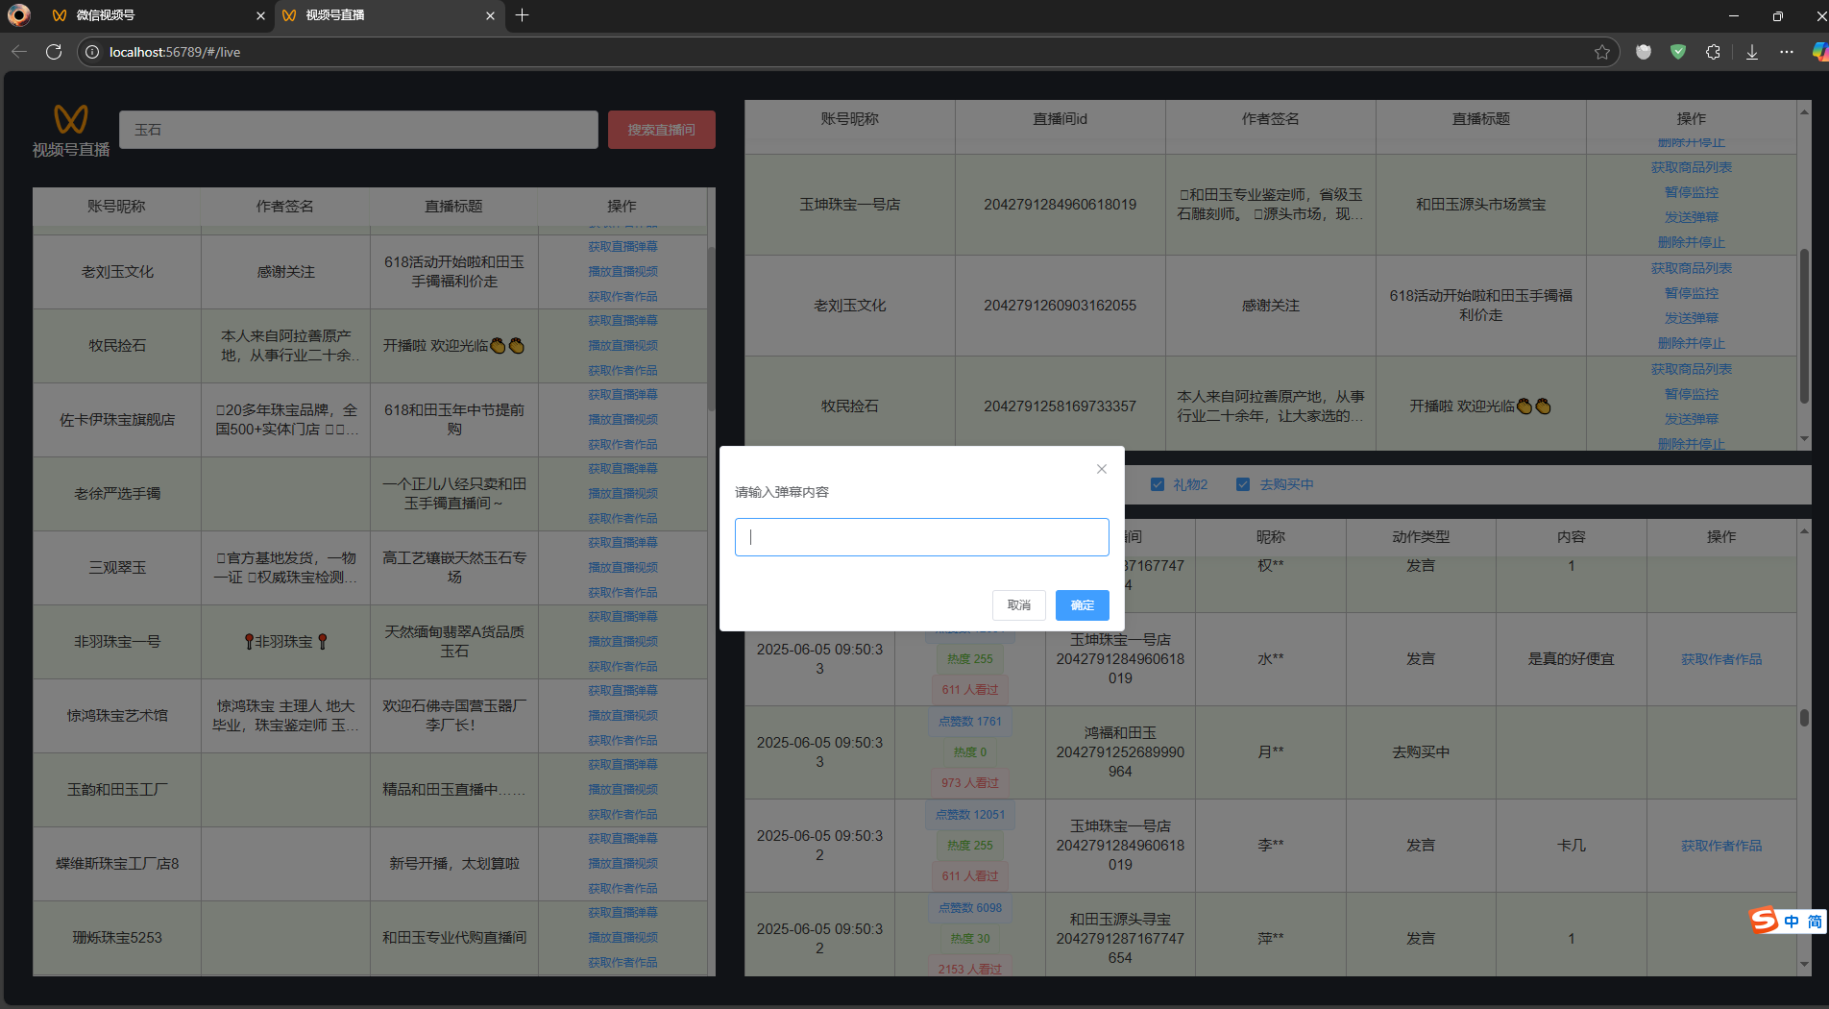Image resolution: width=1829 pixels, height=1009 pixels.
Task: Click 获取直播弹幕 for 老刘玉文化
Action: (x=622, y=247)
